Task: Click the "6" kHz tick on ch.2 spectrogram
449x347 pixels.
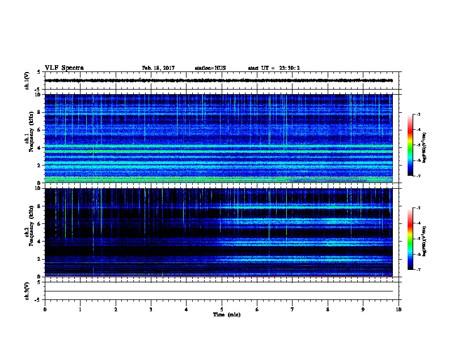Action: (39, 224)
